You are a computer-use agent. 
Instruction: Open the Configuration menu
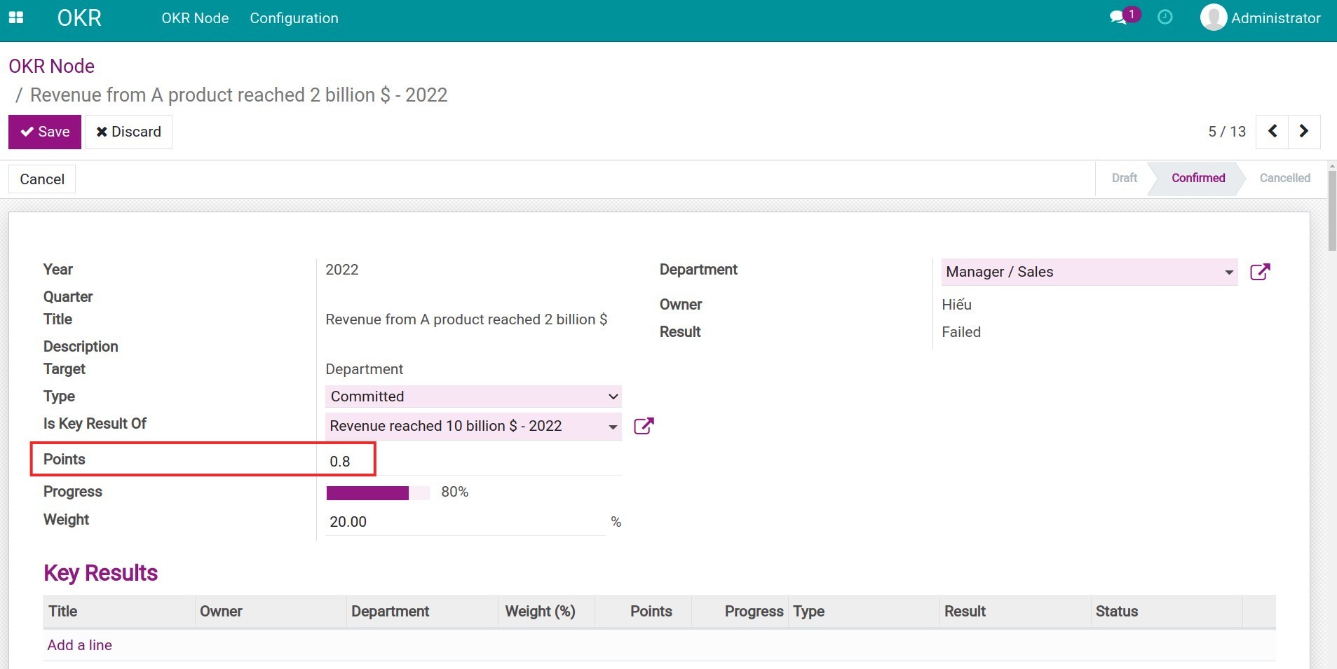tap(294, 18)
